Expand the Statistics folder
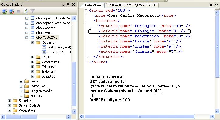 click(32, 76)
